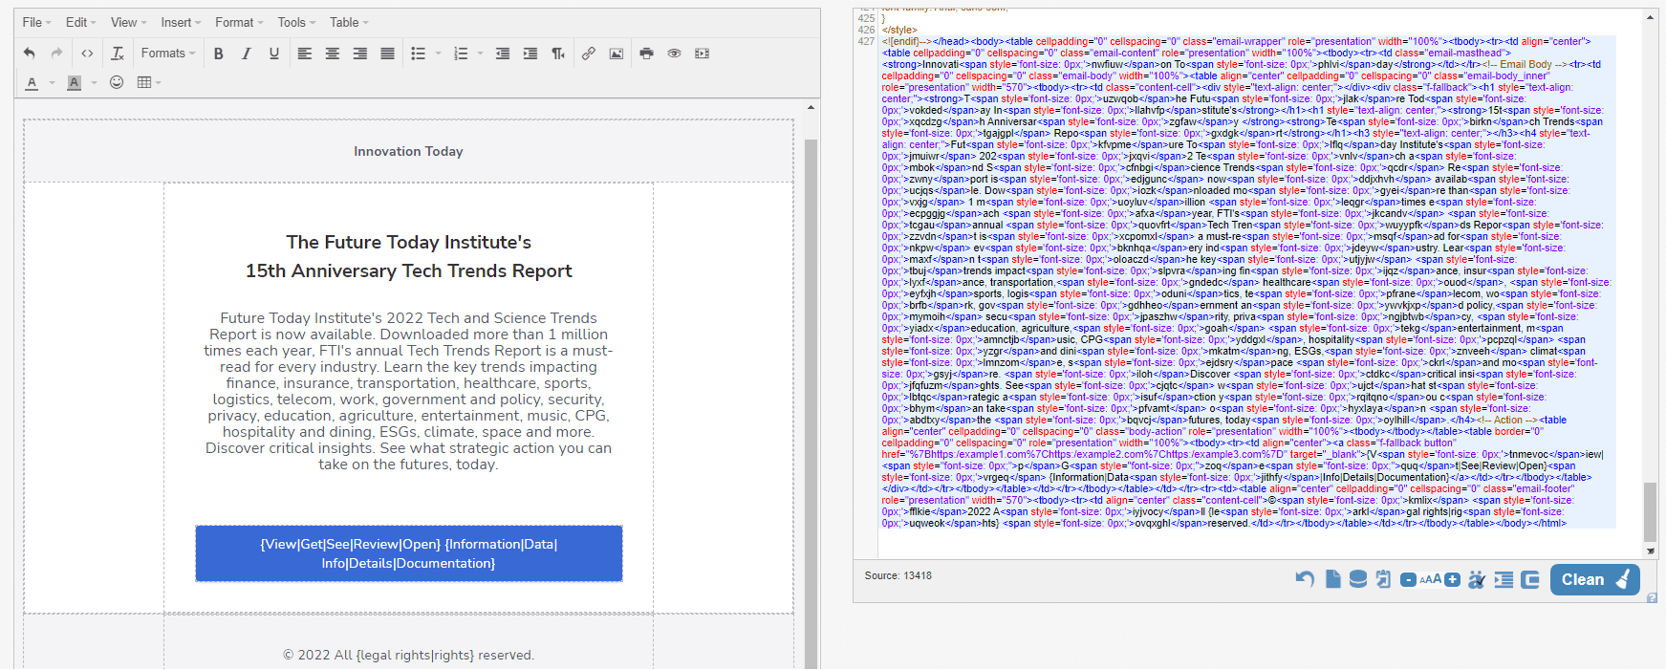Open the Formats dropdown
Viewport: 1666px width, 670px height.
168,54
